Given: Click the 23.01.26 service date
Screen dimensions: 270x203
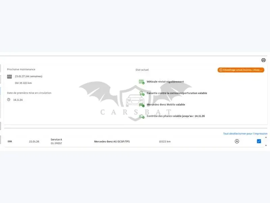Looking at the screenshot, I should pos(34,141).
